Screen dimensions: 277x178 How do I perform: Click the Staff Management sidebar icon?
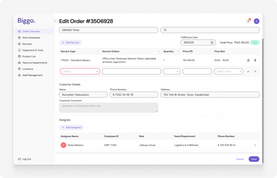pyautogui.click(x=19, y=75)
